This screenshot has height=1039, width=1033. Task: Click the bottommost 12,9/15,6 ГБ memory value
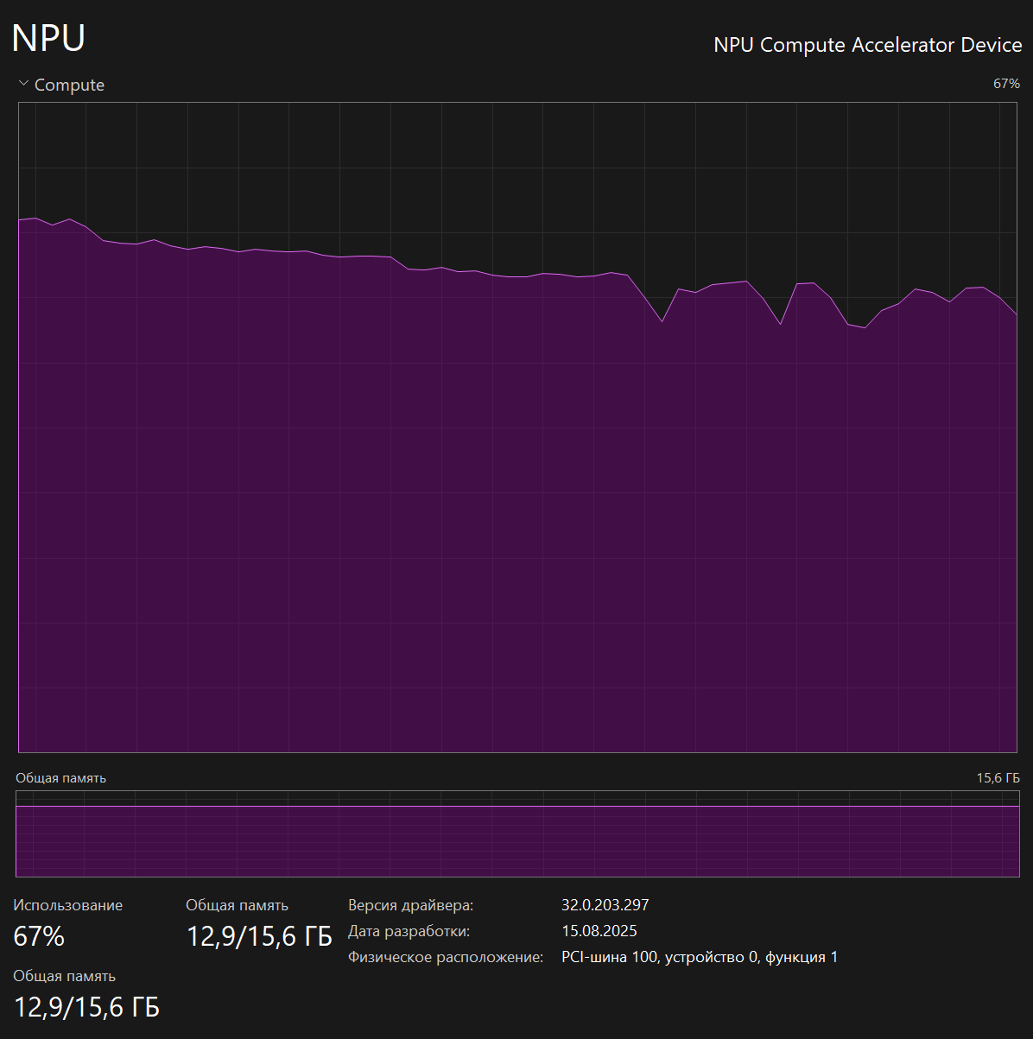click(86, 1007)
